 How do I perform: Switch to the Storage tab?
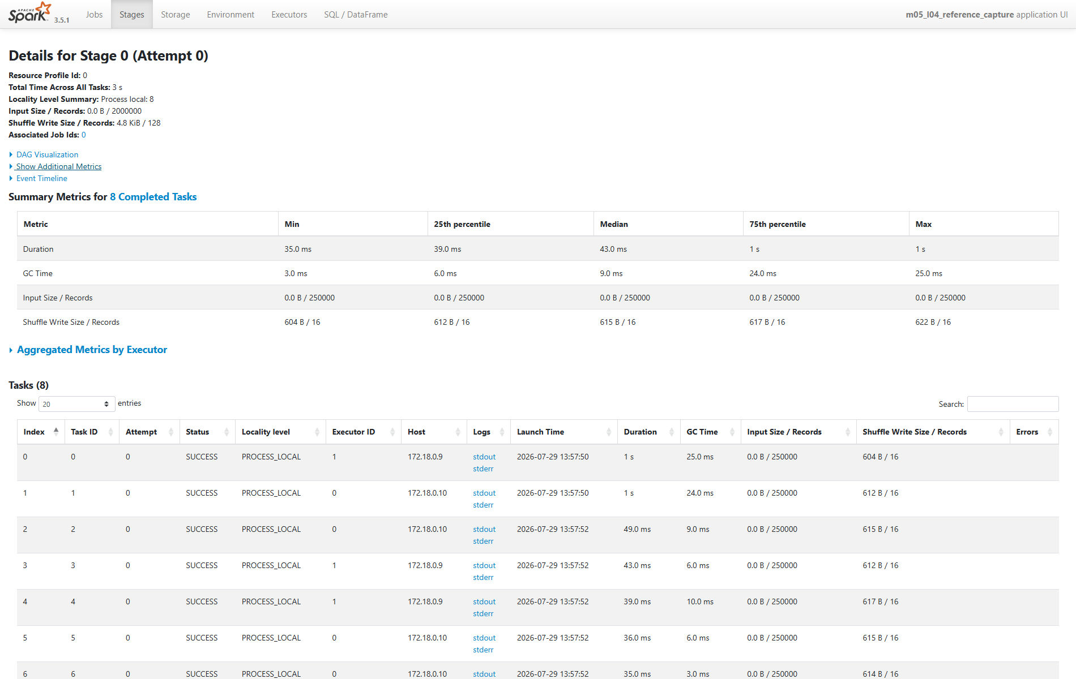click(176, 15)
